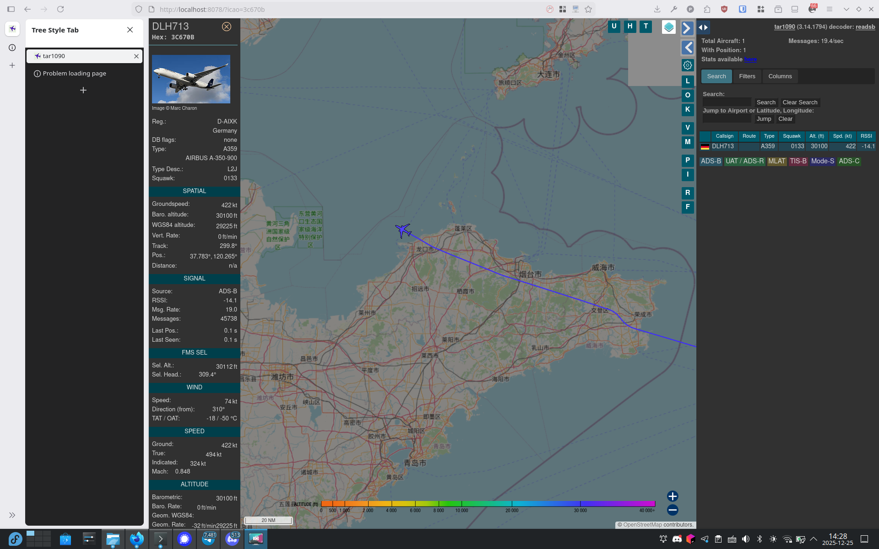The height and width of the screenshot is (549, 879).
Task: Toggle the M map option button
Action: pos(687,142)
